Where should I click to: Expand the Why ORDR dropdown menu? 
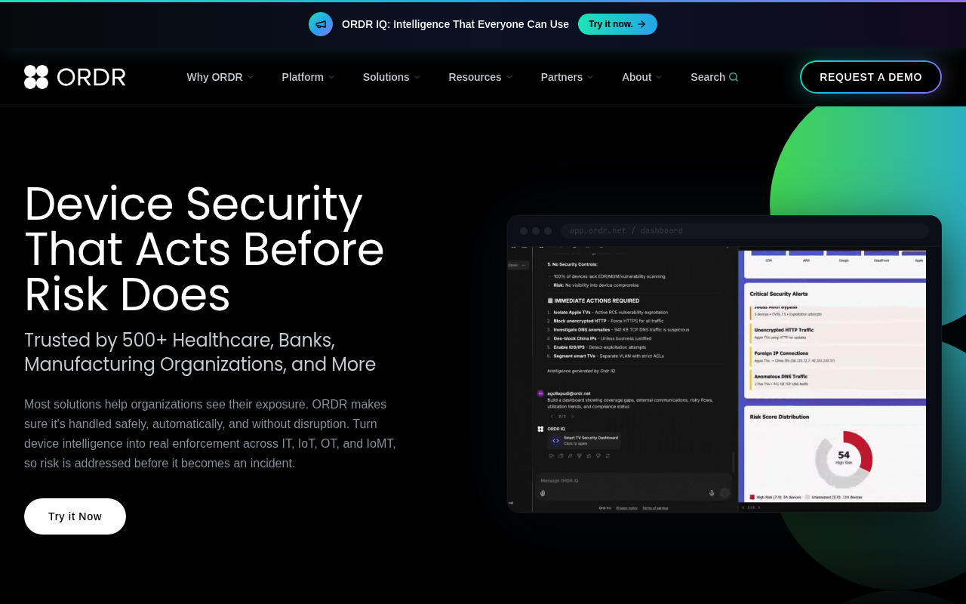[x=220, y=77]
